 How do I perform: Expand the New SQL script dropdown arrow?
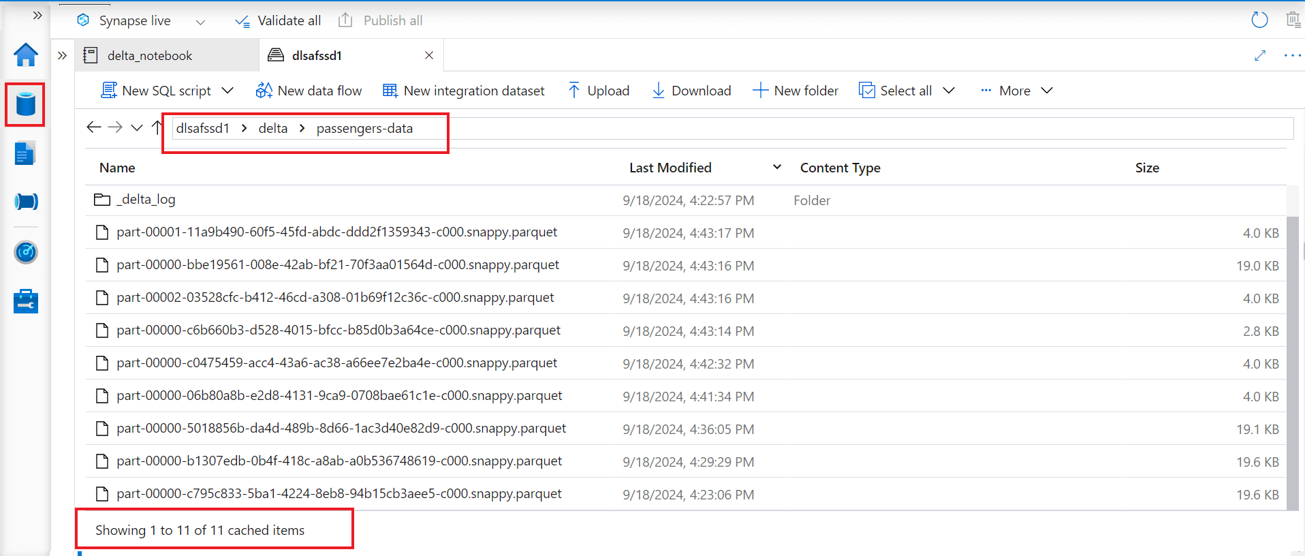coord(228,91)
